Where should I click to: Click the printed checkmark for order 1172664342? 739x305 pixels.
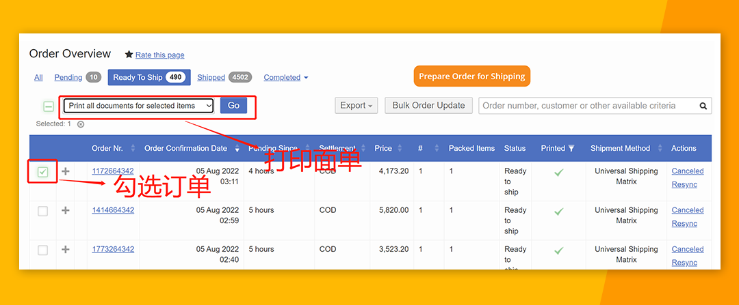(x=558, y=173)
